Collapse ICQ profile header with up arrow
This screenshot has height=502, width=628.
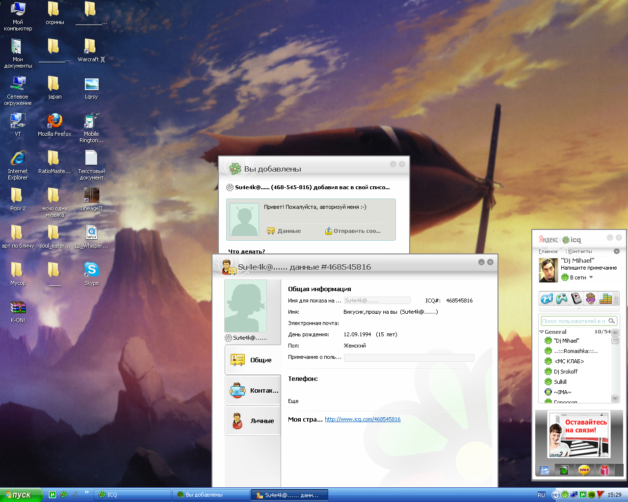pyautogui.click(x=617, y=251)
